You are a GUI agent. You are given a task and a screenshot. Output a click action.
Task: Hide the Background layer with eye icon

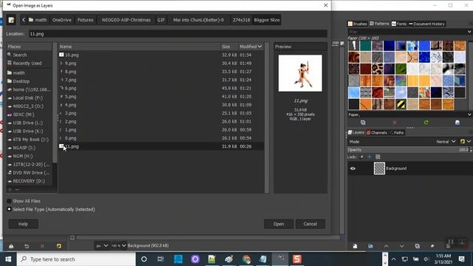(353, 168)
